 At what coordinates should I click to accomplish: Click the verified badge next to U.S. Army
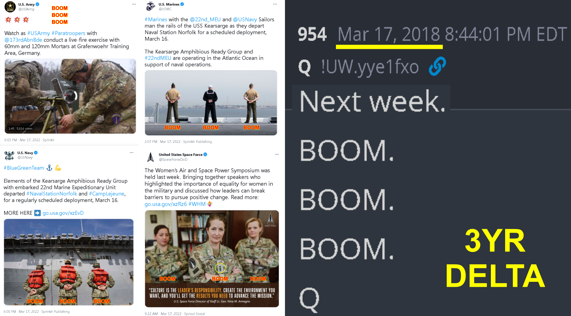[37, 4]
